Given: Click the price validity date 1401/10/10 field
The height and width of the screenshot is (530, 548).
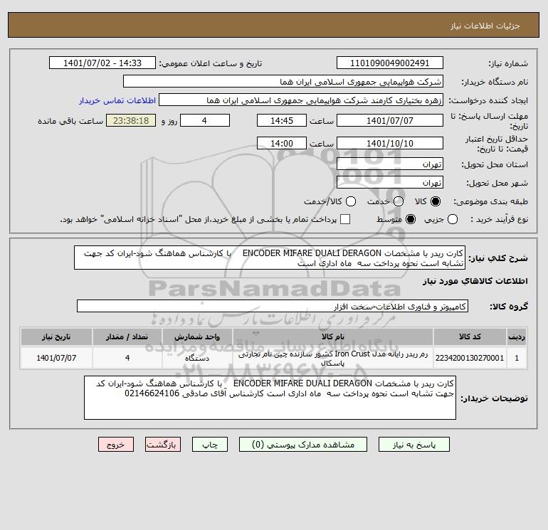Looking at the screenshot, I should click(390, 143).
